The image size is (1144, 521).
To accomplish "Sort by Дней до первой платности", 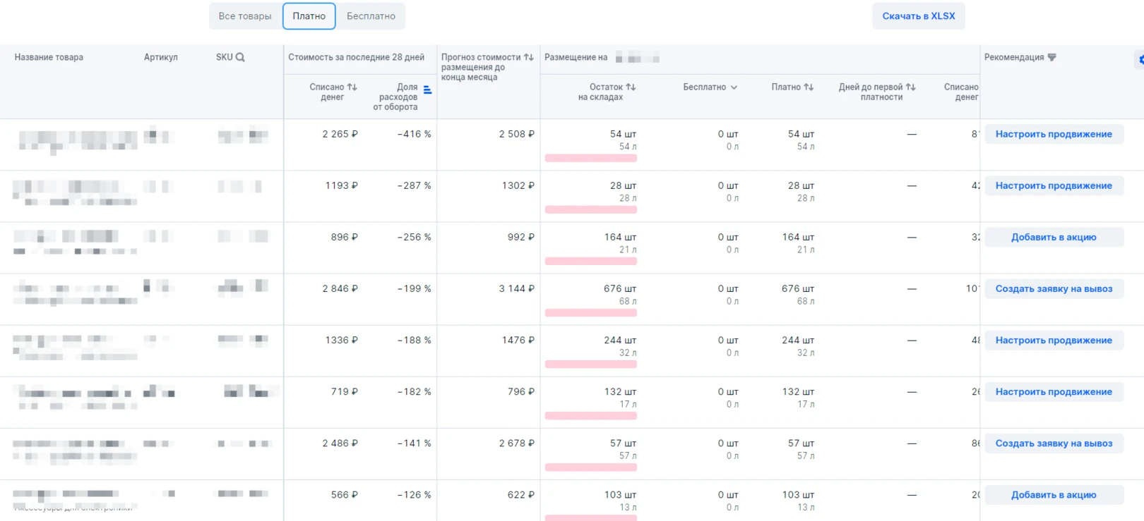I will click(910, 87).
